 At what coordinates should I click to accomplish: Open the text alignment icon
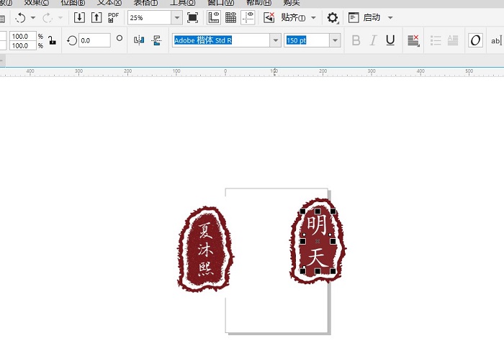413,40
